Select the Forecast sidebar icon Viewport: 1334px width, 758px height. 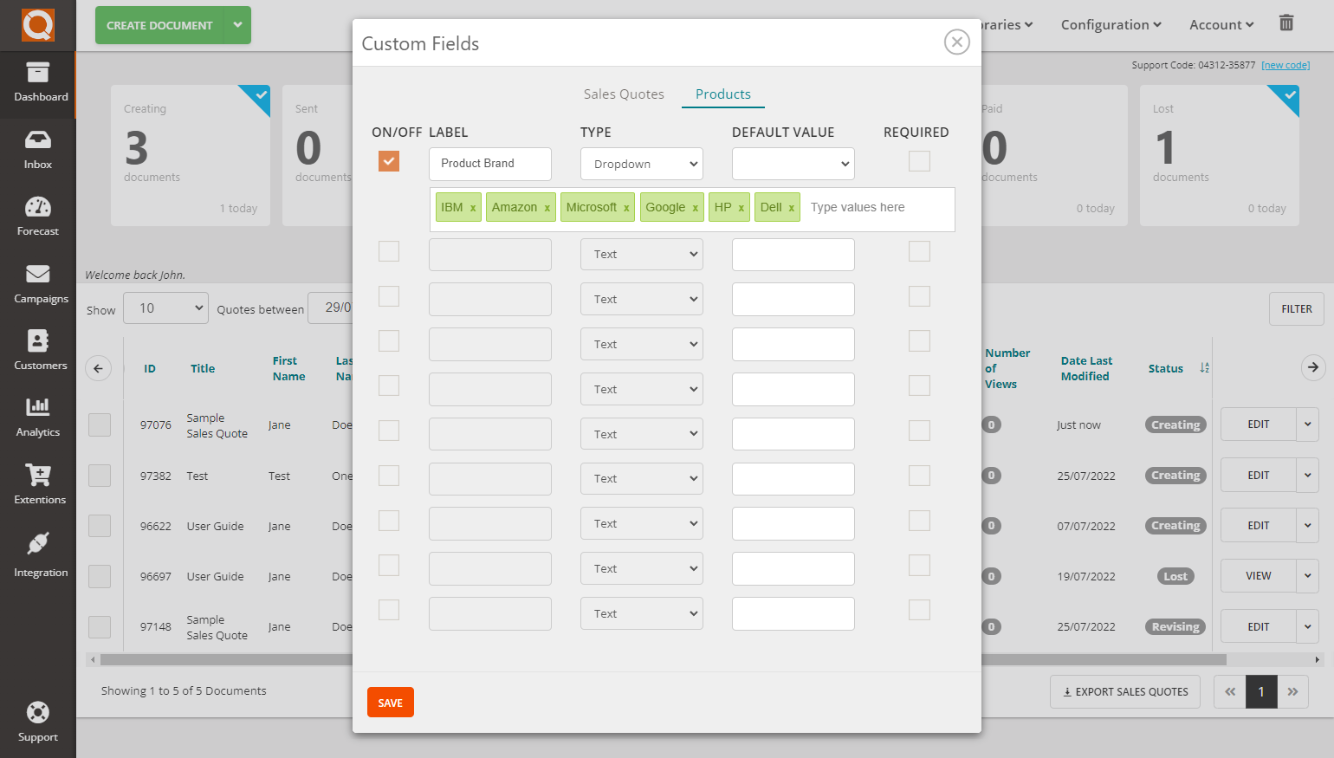(37, 216)
